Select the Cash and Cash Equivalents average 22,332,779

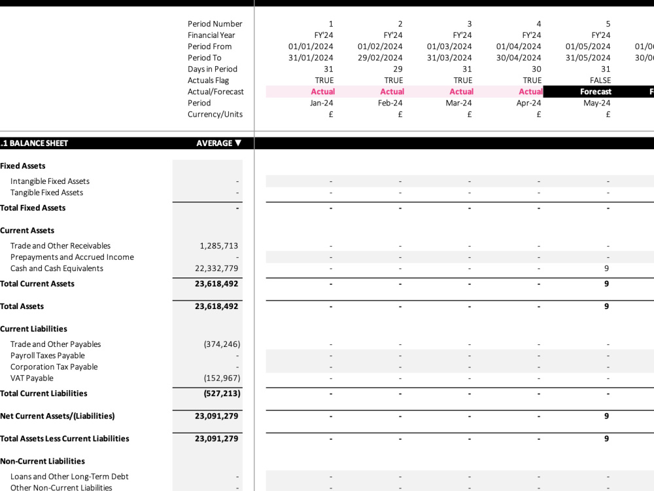point(216,268)
